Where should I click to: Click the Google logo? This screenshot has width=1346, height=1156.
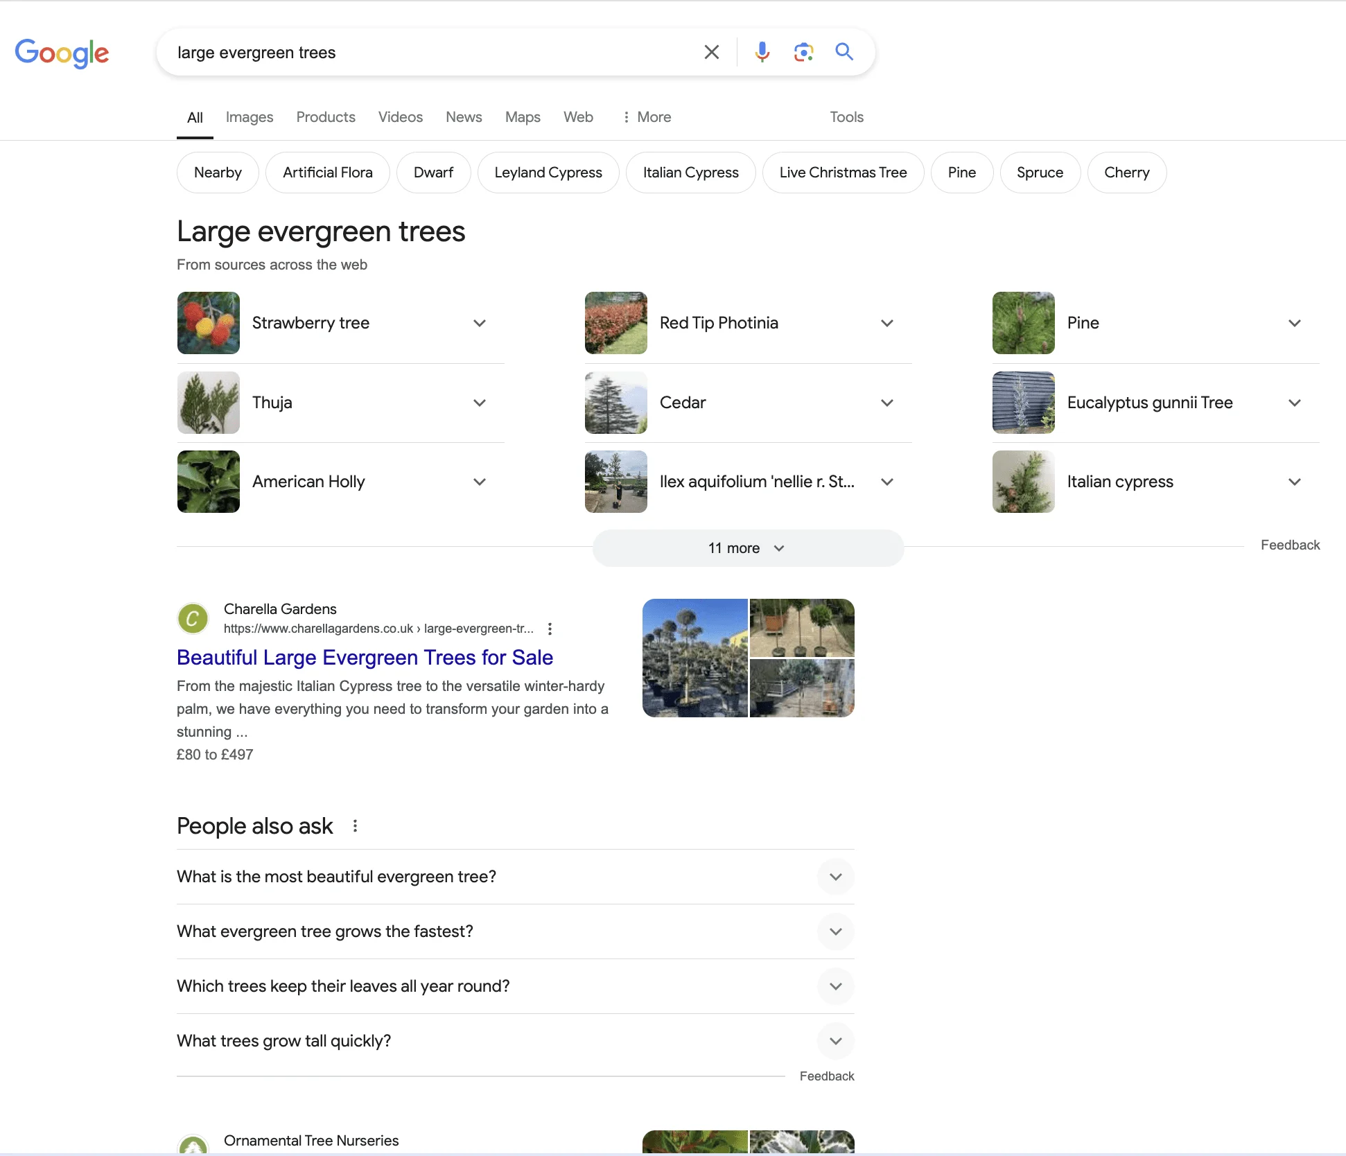(x=62, y=53)
